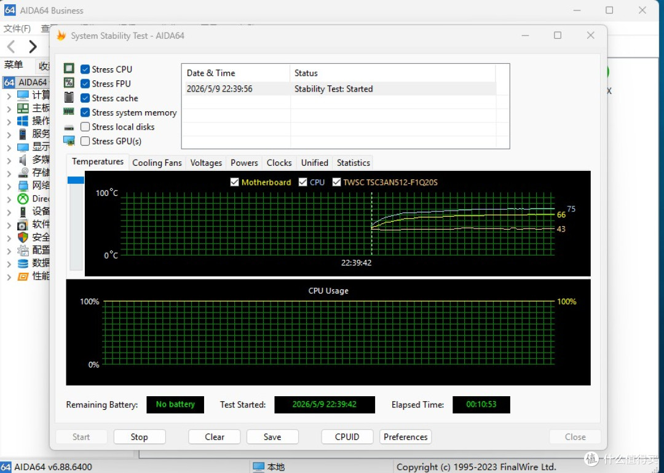The height and width of the screenshot is (473, 664).
Task: Click the local disks drive icon
Action: (x=69, y=127)
